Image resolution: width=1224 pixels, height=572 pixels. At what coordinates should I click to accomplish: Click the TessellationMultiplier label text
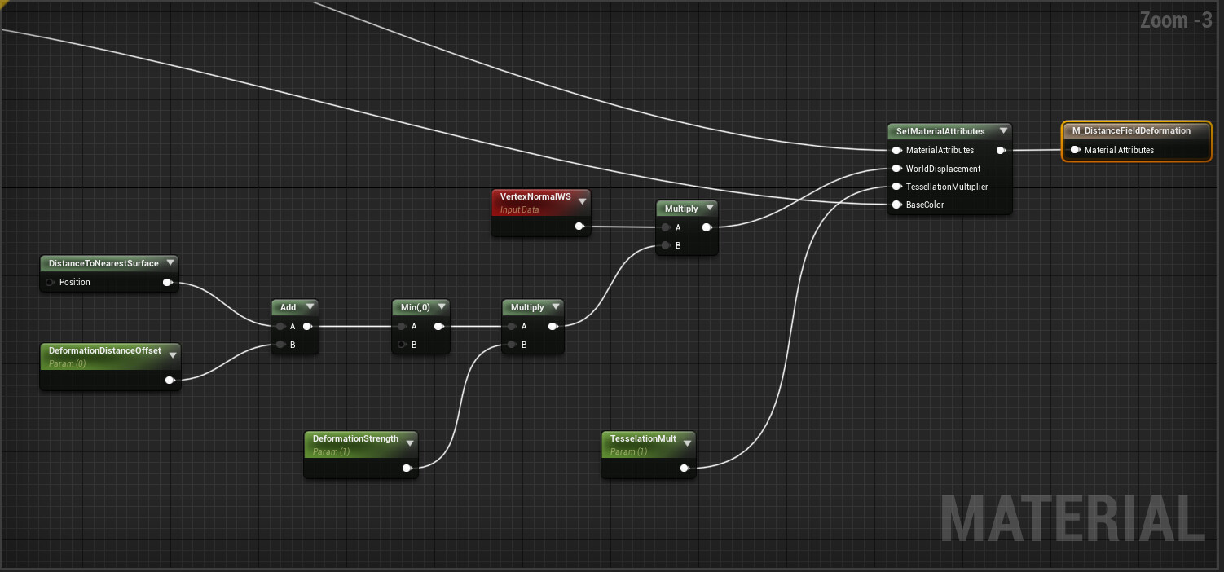[947, 187]
